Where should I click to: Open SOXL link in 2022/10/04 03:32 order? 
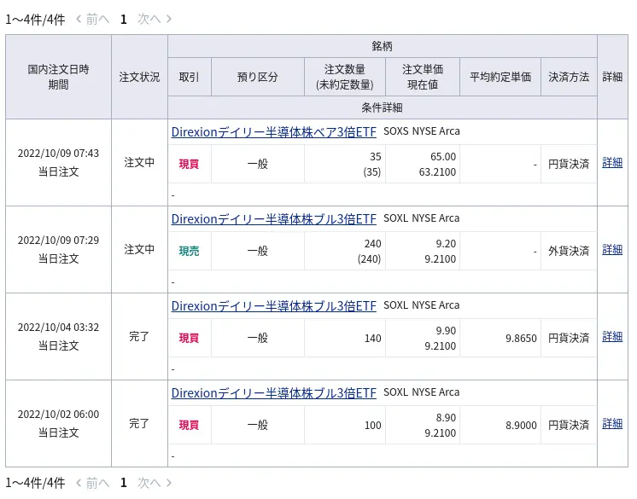pyautogui.click(x=273, y=306)
